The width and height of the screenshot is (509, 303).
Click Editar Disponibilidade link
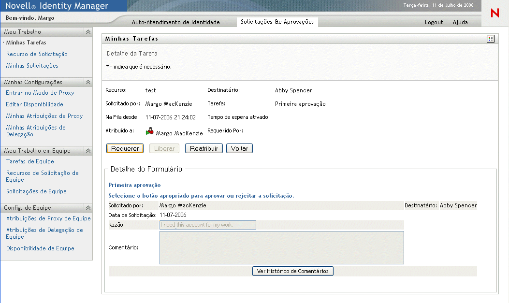[34, 104]
